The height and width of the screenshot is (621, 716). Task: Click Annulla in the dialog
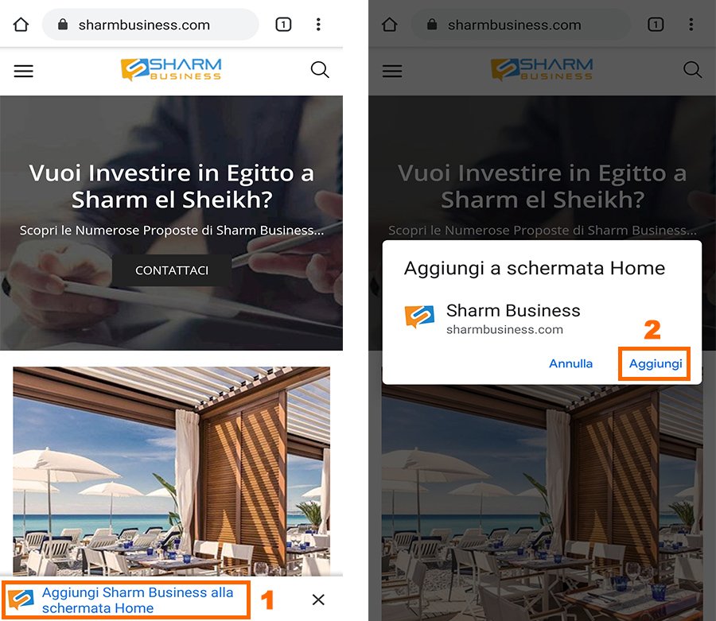pos(570,363)
